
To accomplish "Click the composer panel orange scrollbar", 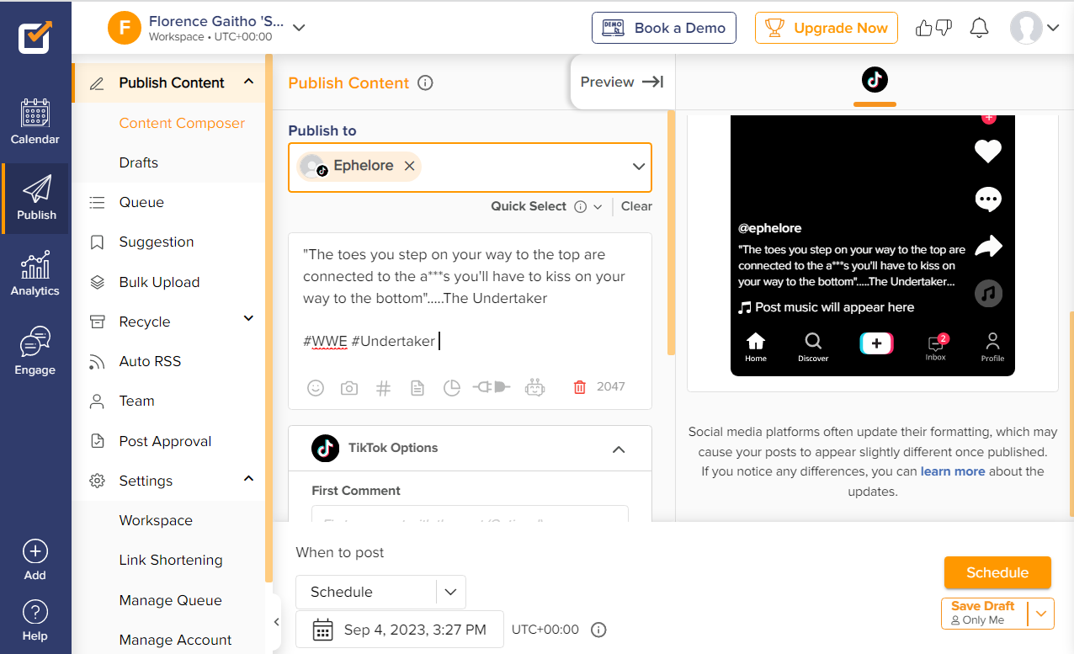I will pos(671,231).
